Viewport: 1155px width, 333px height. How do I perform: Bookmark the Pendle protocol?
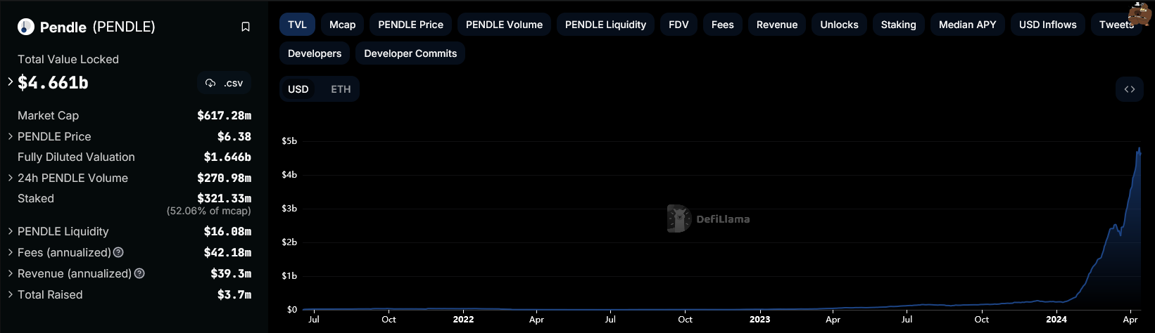(x=246, y=27)
